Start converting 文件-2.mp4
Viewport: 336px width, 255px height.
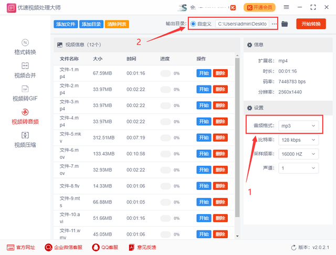(x=204, y=89)
